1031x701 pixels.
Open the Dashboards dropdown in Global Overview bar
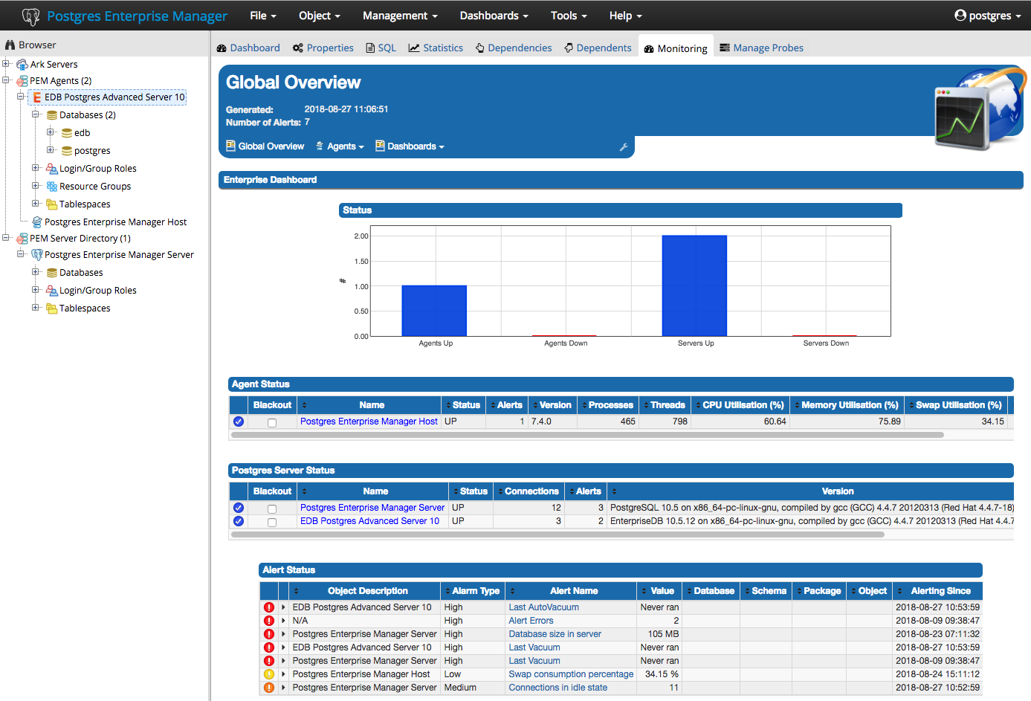coord(410,146)
